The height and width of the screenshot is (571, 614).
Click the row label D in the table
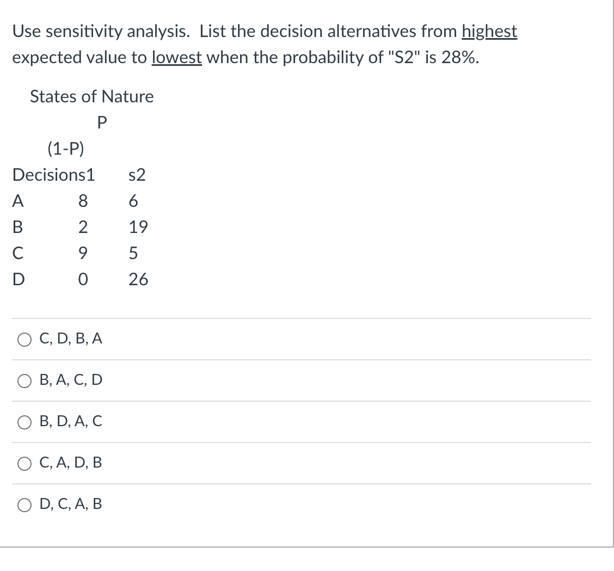click(19, 279)
